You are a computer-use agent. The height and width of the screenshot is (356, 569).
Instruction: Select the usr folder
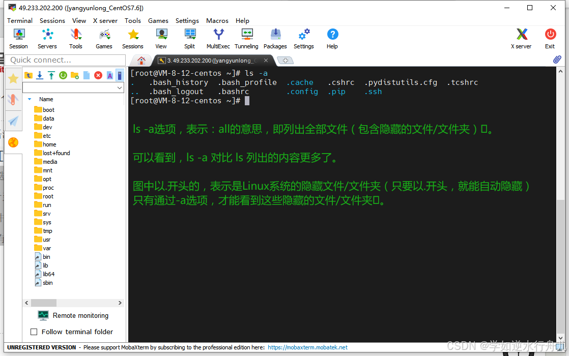tap(42, 239)
